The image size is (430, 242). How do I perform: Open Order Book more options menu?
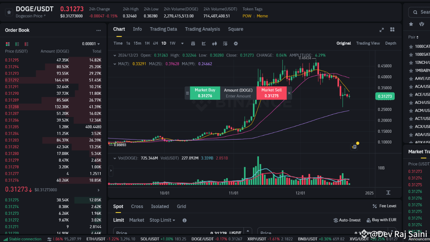tap(98, 30)
